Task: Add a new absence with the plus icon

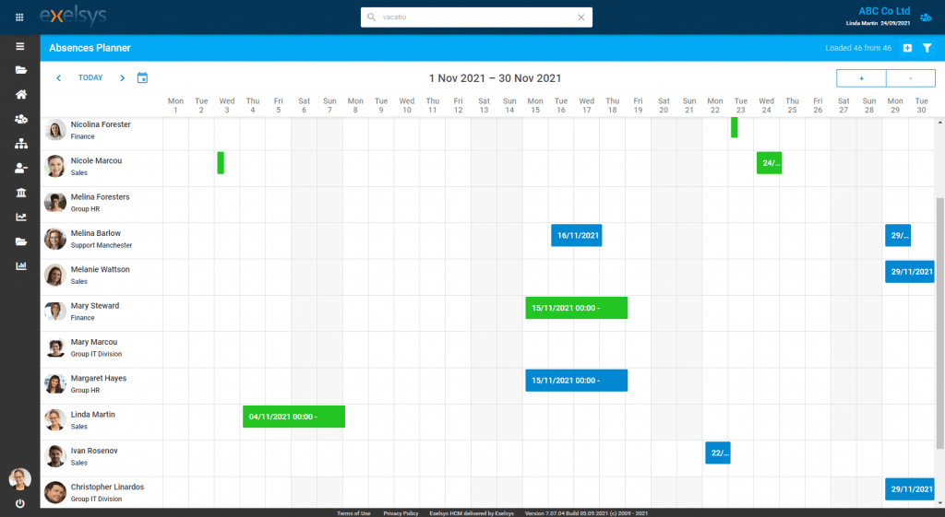Action: tap(907, 48)
